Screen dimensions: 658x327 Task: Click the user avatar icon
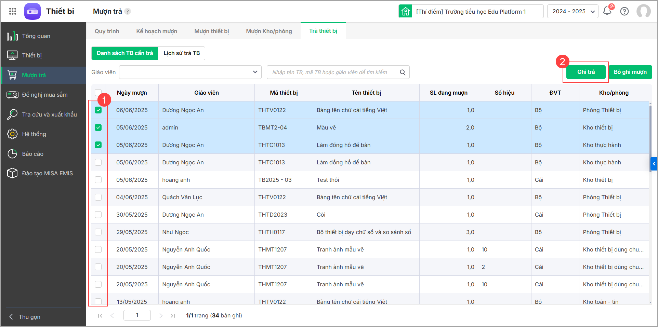point(643,11)
